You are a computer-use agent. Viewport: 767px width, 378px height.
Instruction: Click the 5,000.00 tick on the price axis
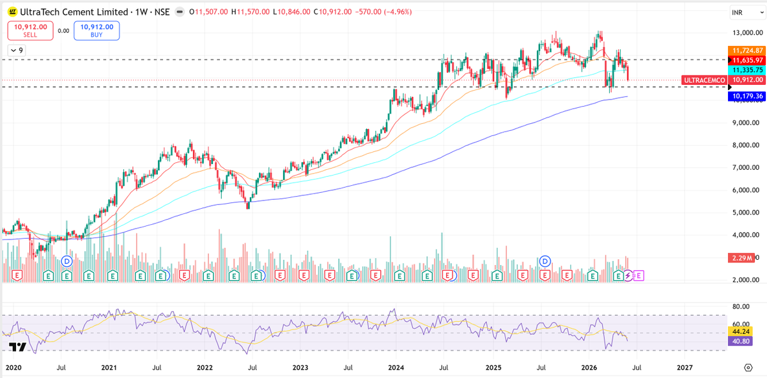tap(746, 213)
